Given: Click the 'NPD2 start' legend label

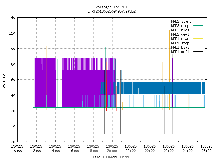Looking at the screenshot, I should (181, 21).
